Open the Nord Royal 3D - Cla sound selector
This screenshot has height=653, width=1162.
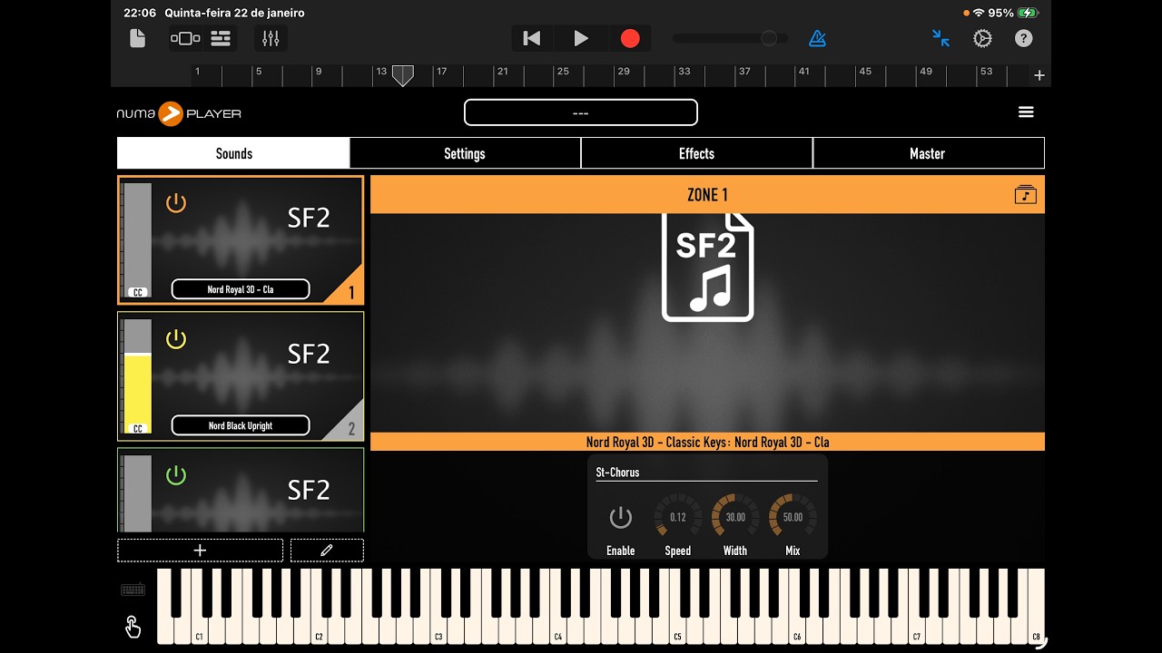pos(241,289)
